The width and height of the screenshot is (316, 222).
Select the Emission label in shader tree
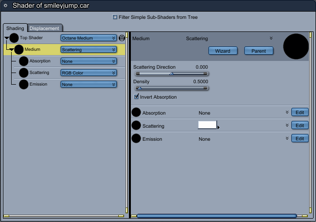coord(38,84)
